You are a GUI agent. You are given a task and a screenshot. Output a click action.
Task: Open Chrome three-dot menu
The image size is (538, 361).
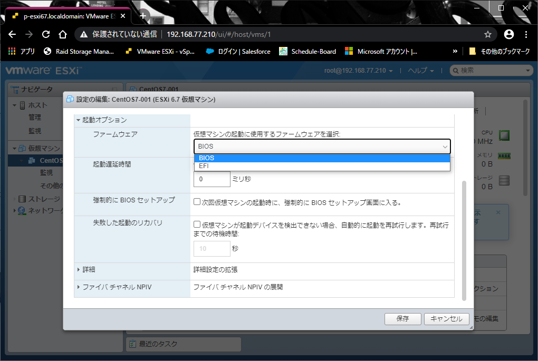click(526, 34)
